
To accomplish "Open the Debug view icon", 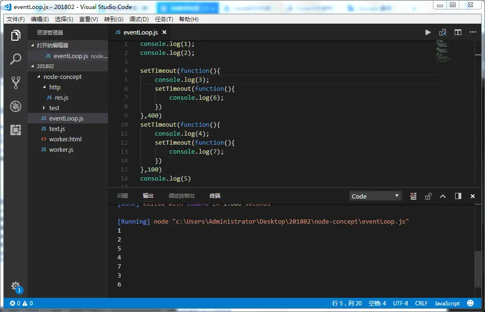I will [16, 106].
